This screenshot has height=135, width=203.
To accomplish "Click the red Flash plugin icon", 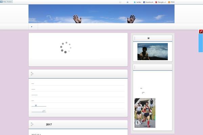I will click(x=201, y=31).
